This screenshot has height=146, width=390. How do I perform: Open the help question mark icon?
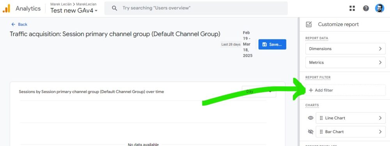(366, 9)
